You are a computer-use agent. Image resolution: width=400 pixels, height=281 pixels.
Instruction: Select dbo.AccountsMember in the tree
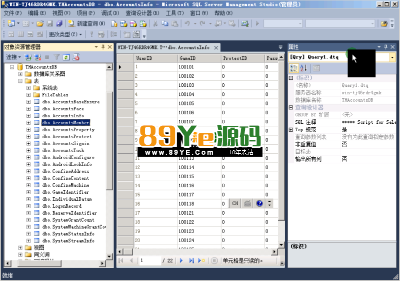(x=66, y=123)
